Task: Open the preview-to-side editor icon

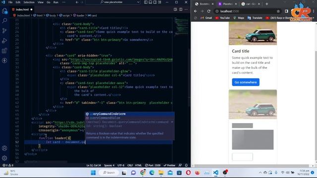Action: (x=175, y=9)
